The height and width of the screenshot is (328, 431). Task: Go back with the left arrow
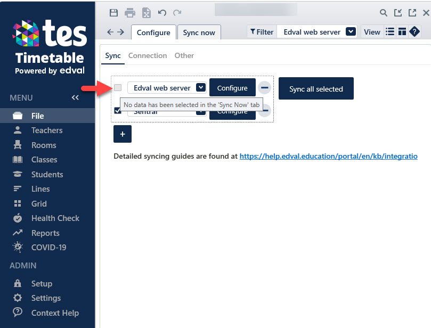click(x=110, y=32)
